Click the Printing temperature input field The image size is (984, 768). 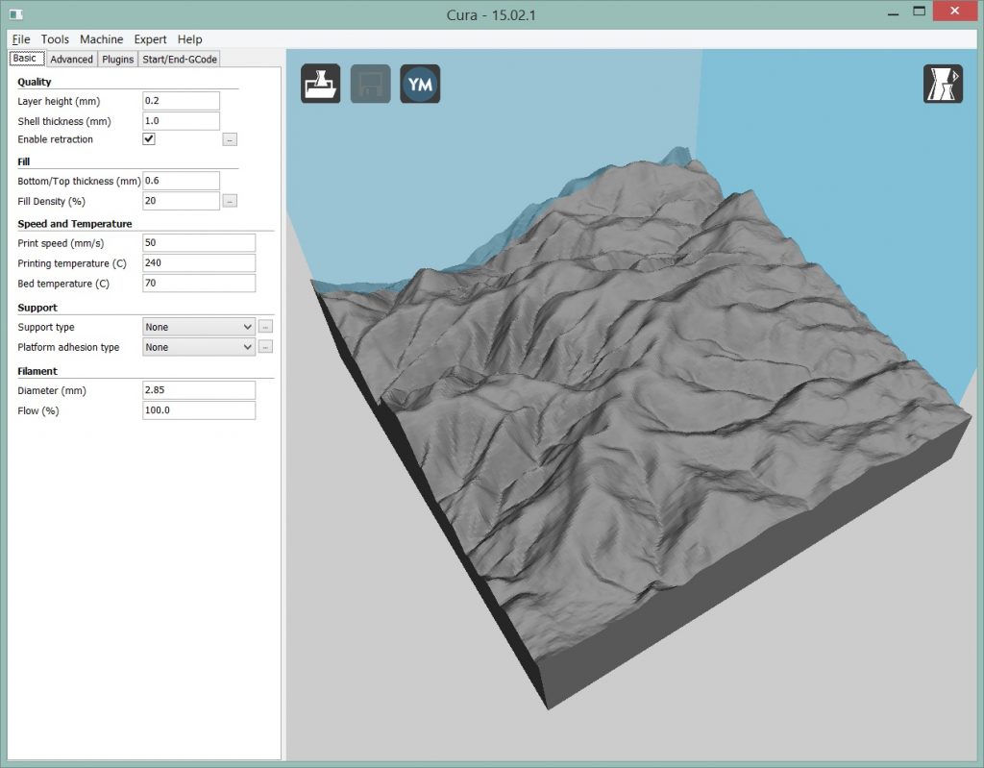(198, 263)
